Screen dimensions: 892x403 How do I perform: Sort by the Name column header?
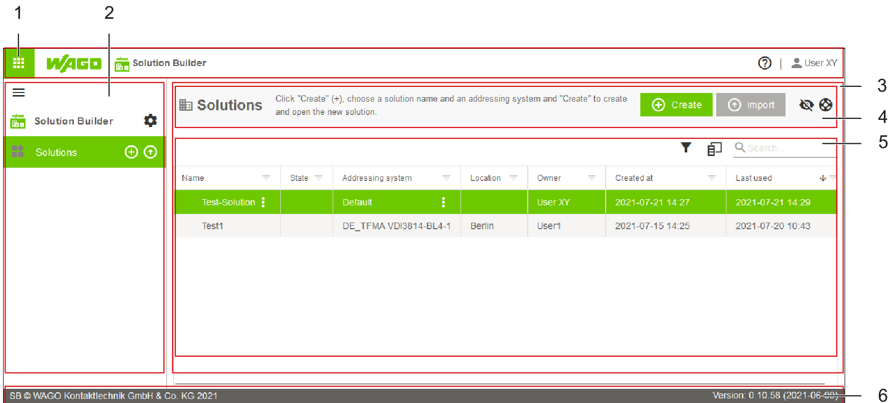[x=193, y=178]
